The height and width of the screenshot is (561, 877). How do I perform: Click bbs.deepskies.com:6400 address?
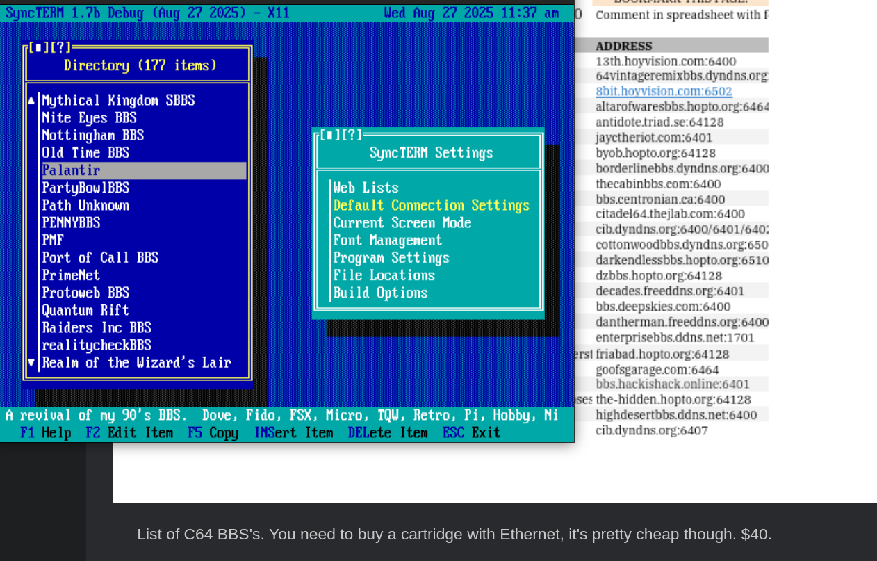[663, 307]
